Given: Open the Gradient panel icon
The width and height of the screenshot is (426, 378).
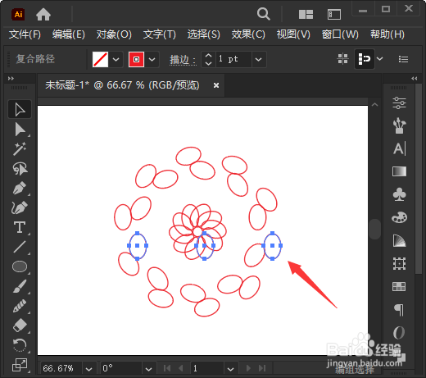Looking at the screenshot, I should 399,171.
